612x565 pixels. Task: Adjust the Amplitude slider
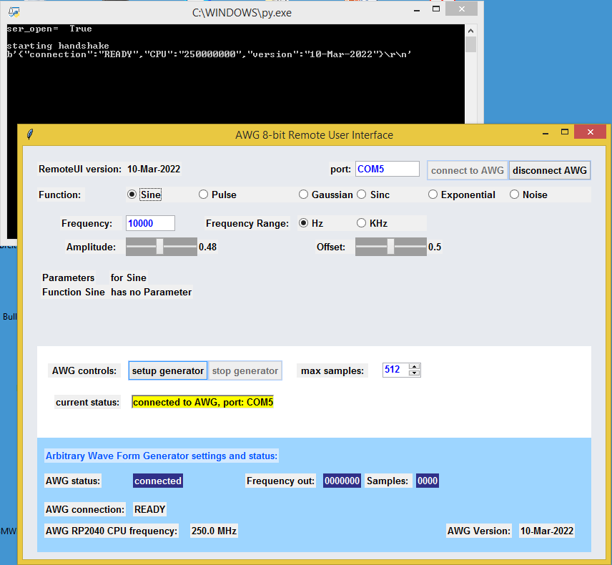[161, 246]
